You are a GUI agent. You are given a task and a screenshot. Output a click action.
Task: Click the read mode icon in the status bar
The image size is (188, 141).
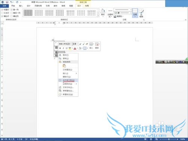pyautogui.click(x=146, y=139)
